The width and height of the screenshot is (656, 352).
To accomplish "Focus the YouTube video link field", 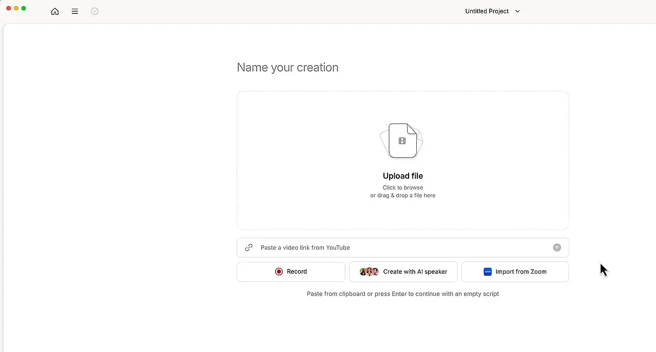I will [x=400, y=247].
